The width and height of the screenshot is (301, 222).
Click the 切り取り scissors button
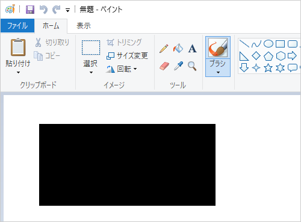click(52, 43)
